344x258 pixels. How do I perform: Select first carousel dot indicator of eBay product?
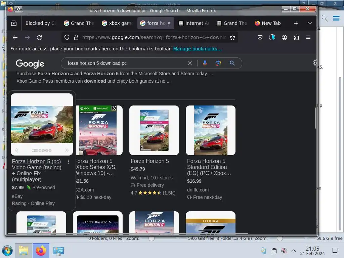click(35, 150)
